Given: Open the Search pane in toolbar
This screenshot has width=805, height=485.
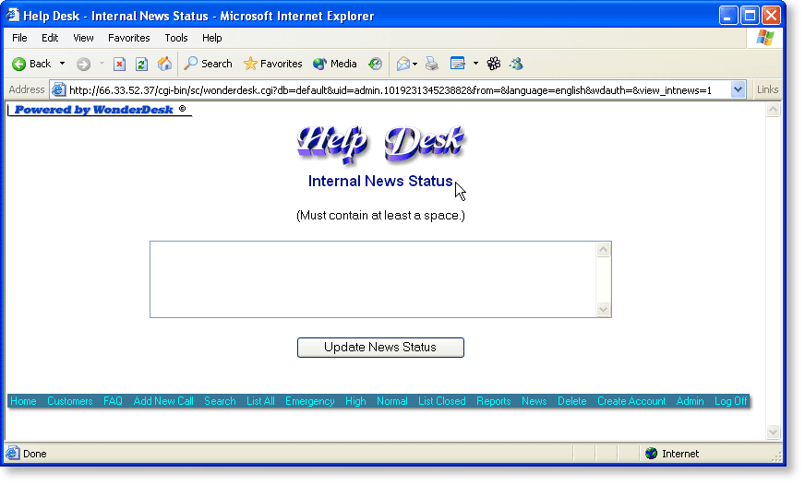Looking at the screenshot, I should pos(208,64).
